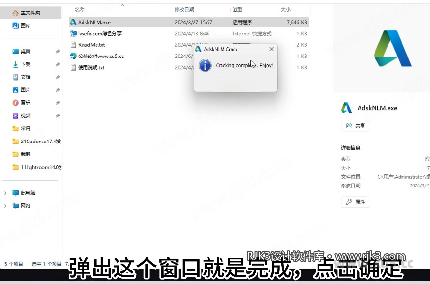
Task: Click the Internet 快捷方式 type cell
Action: (252, 33)
